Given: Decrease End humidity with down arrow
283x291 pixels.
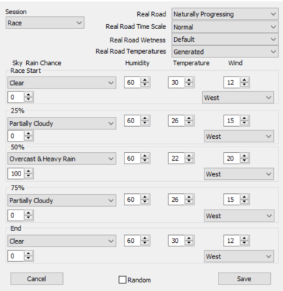Looking at the screenshot, I should pos(144,243).
